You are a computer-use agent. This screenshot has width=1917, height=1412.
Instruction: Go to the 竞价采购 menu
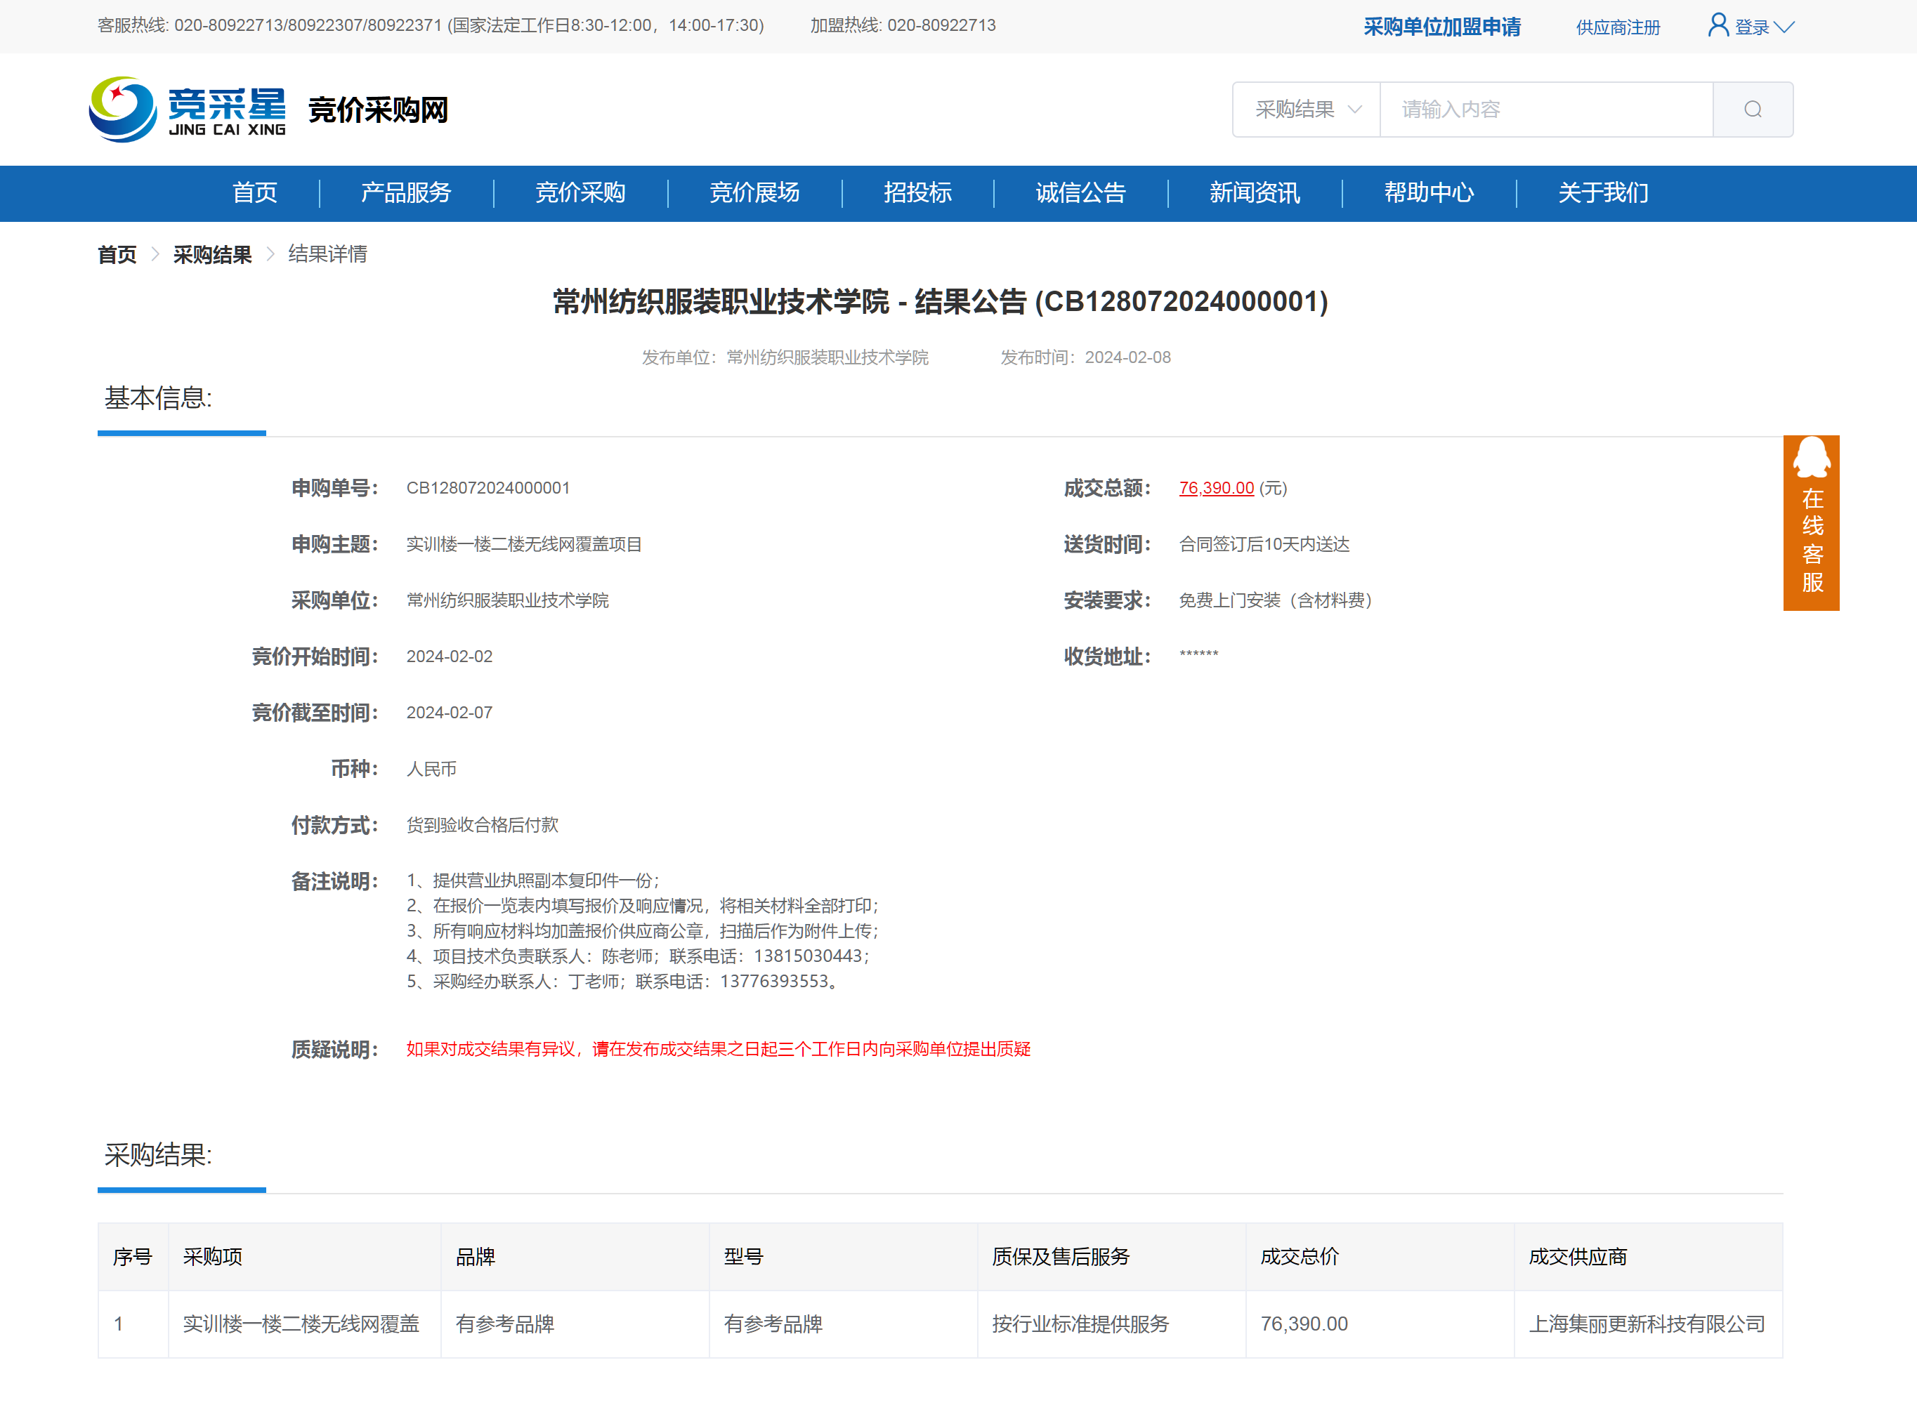point(580,193)
